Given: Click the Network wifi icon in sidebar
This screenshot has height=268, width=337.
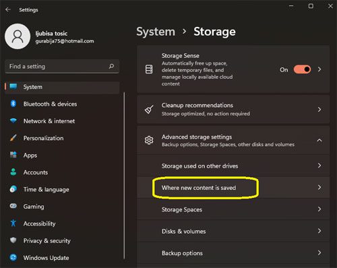Looking at the screenshot, I should click(x=13, y=121).
